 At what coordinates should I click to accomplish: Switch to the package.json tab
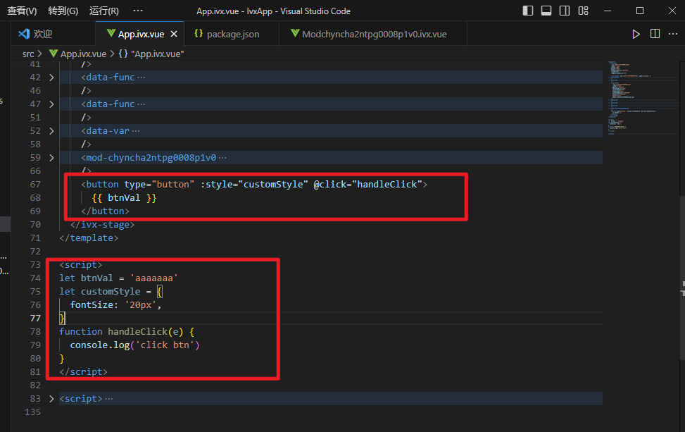click(232, 34)
